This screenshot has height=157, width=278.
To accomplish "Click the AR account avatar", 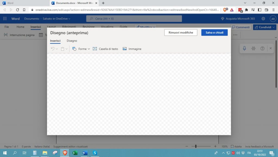I will (x=273, y=19).
